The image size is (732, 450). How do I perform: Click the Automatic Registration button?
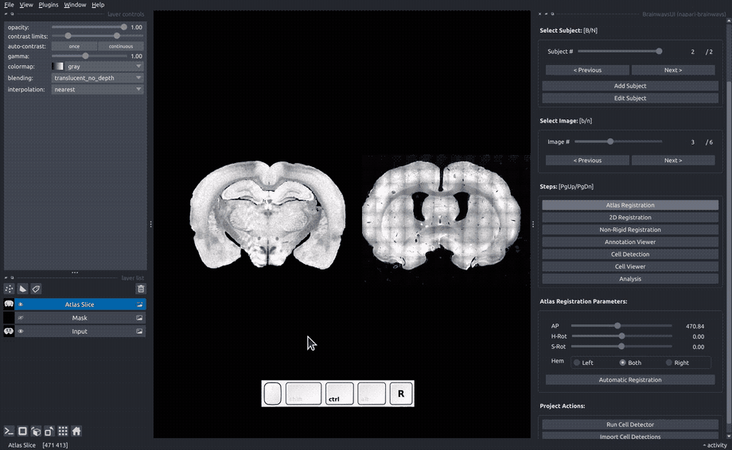click(630, 379)
